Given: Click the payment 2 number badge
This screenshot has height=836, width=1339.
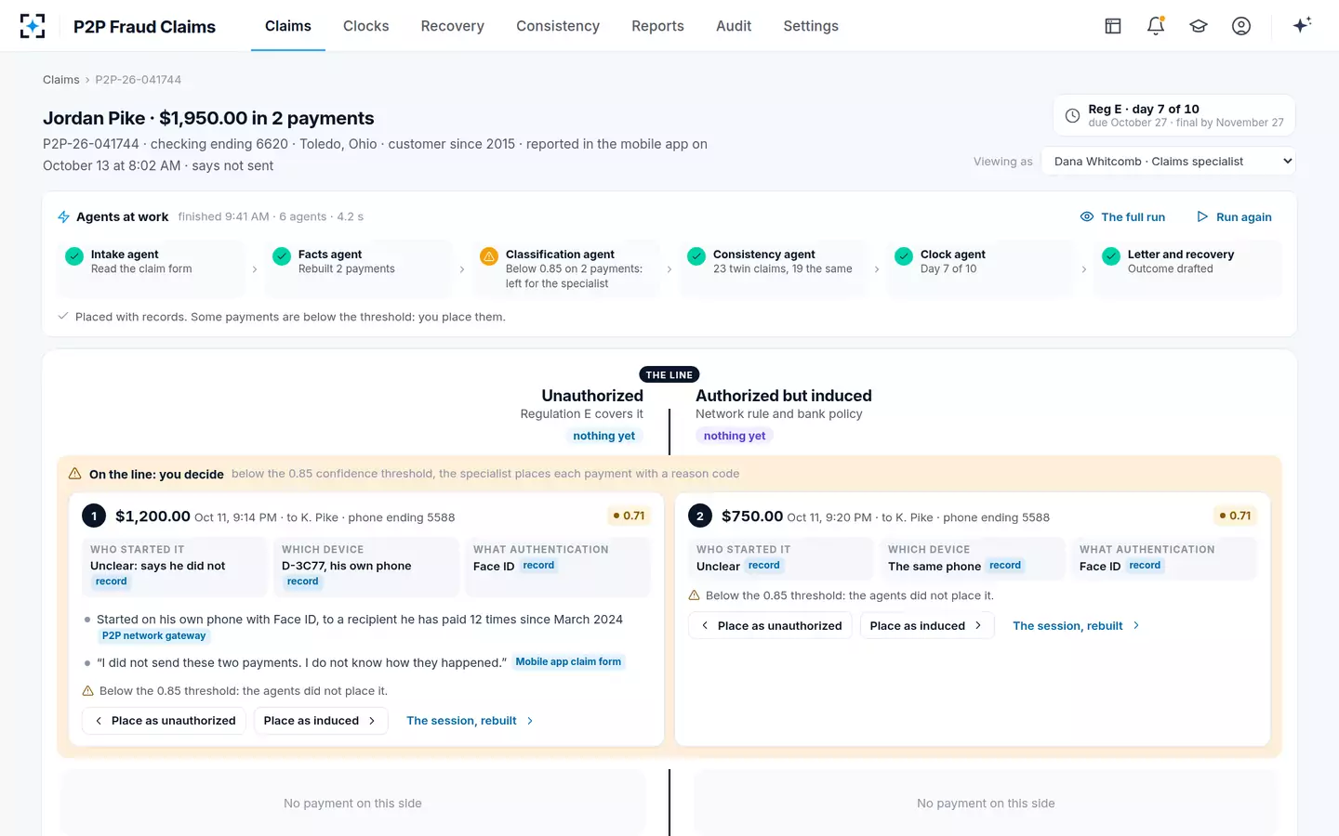Looking at the screenshot, I should point(700,516).
